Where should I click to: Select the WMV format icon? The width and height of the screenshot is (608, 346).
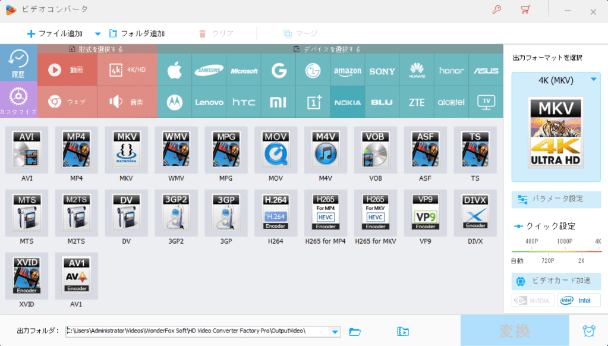[176, 150]
